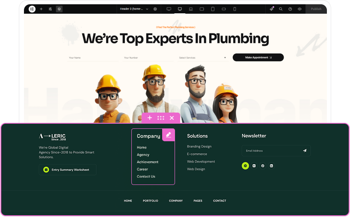Image resolution: width=350 pixels, height=217 pixels.
Task: Submit newsletter with paper plane icon
Action: 305,151
